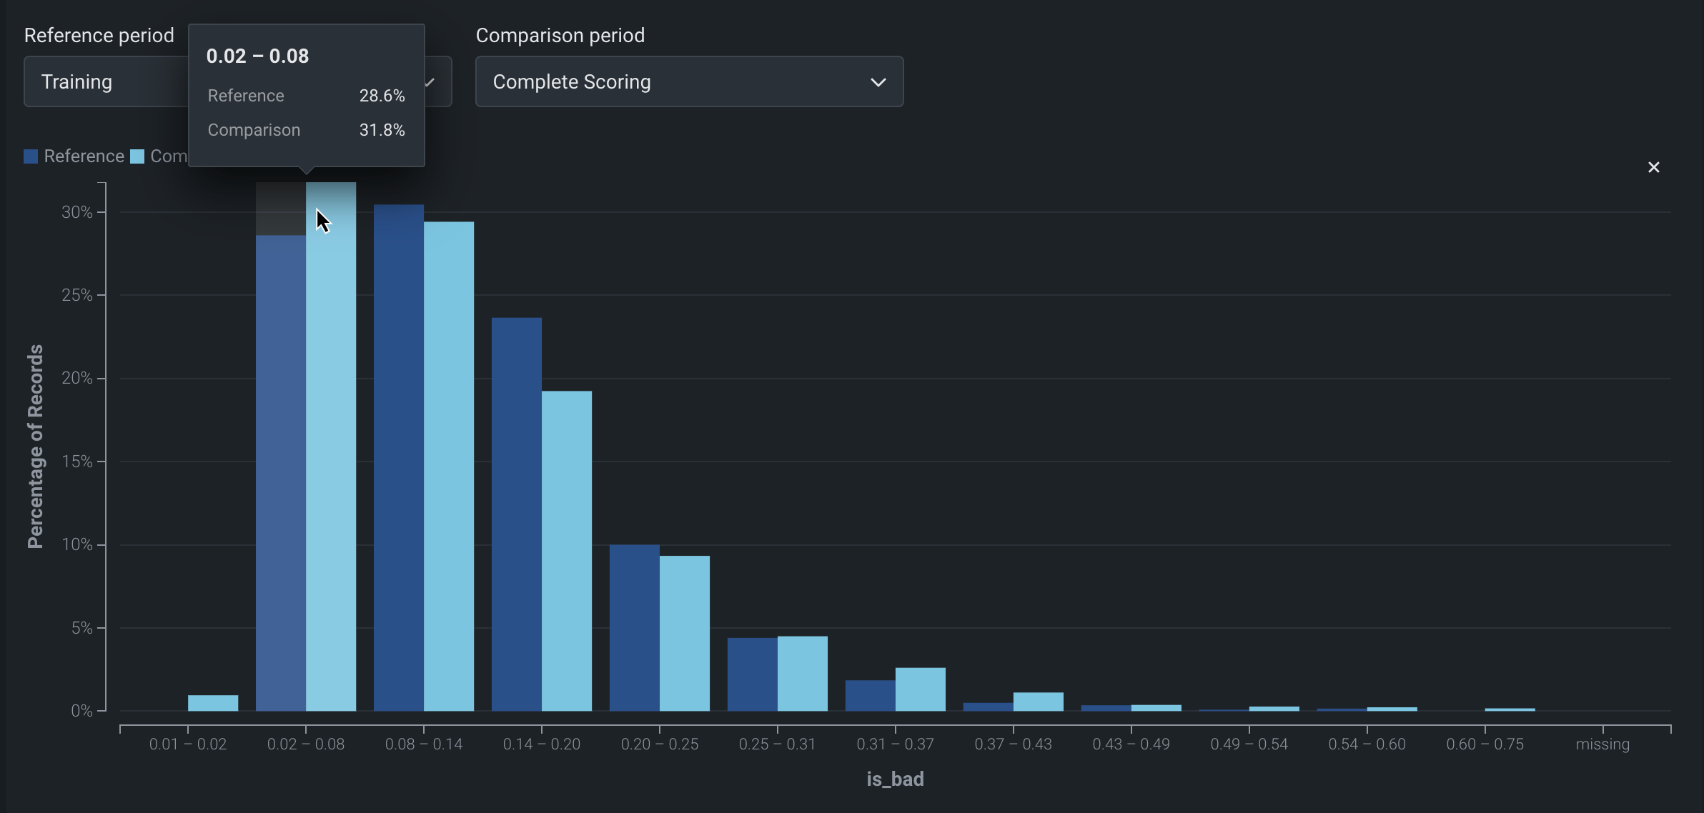Click the missing bin axis label

(x=1602, y=744)
